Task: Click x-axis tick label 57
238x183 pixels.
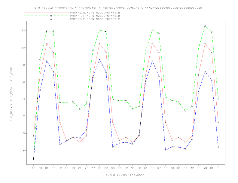Action: pos(159,168)
